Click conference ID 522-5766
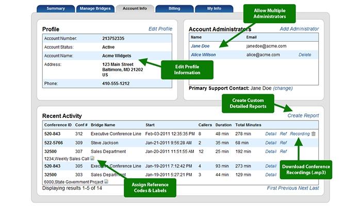Viewport: 361px width, 206px height. (x=54, y=143)
